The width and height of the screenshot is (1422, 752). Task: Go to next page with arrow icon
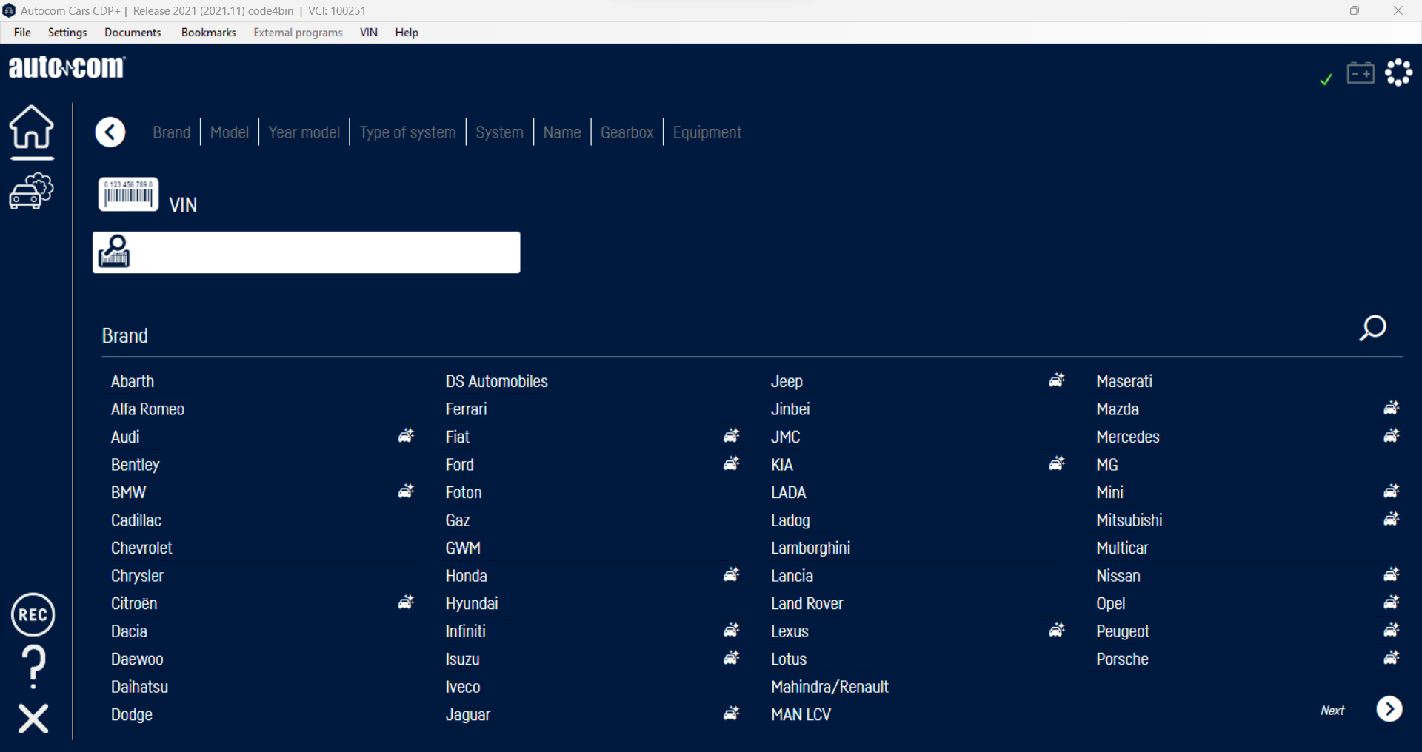point(1389,709)
